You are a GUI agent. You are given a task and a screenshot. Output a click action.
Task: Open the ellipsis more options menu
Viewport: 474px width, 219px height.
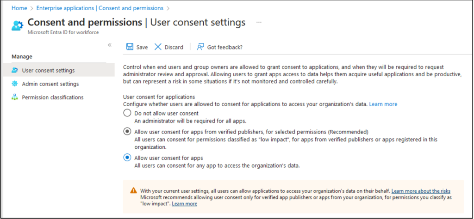click(259, 22)
